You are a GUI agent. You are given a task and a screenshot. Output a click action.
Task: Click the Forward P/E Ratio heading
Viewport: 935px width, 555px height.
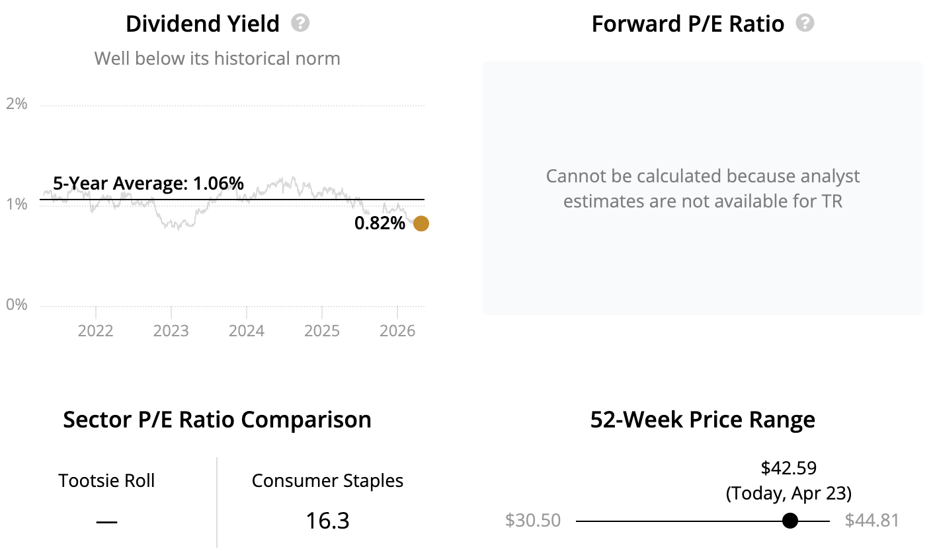[x=688, y=24]
